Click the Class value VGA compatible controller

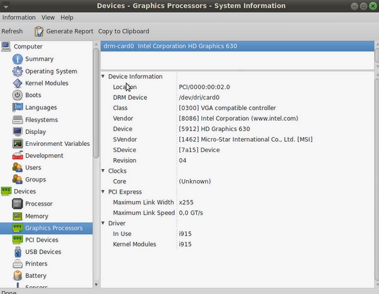[227, 108]
